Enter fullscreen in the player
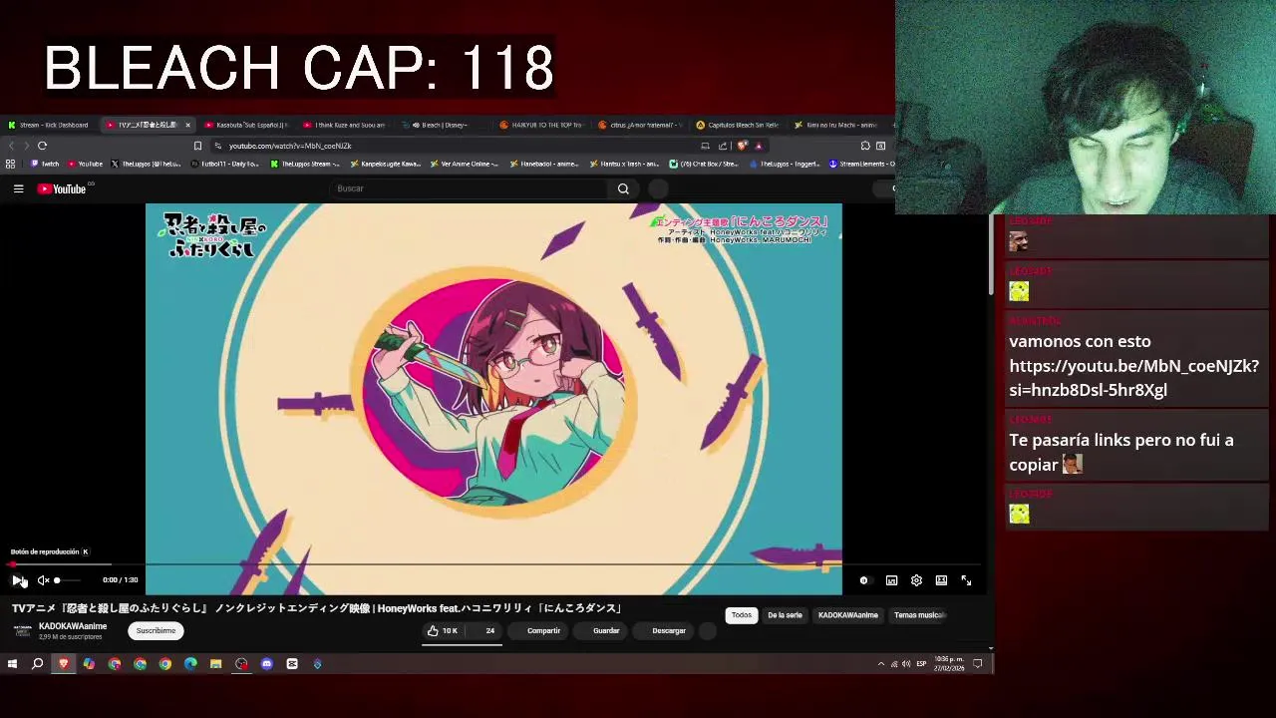This screenshot has height=718, width=1276. click(x=966, y=580)
